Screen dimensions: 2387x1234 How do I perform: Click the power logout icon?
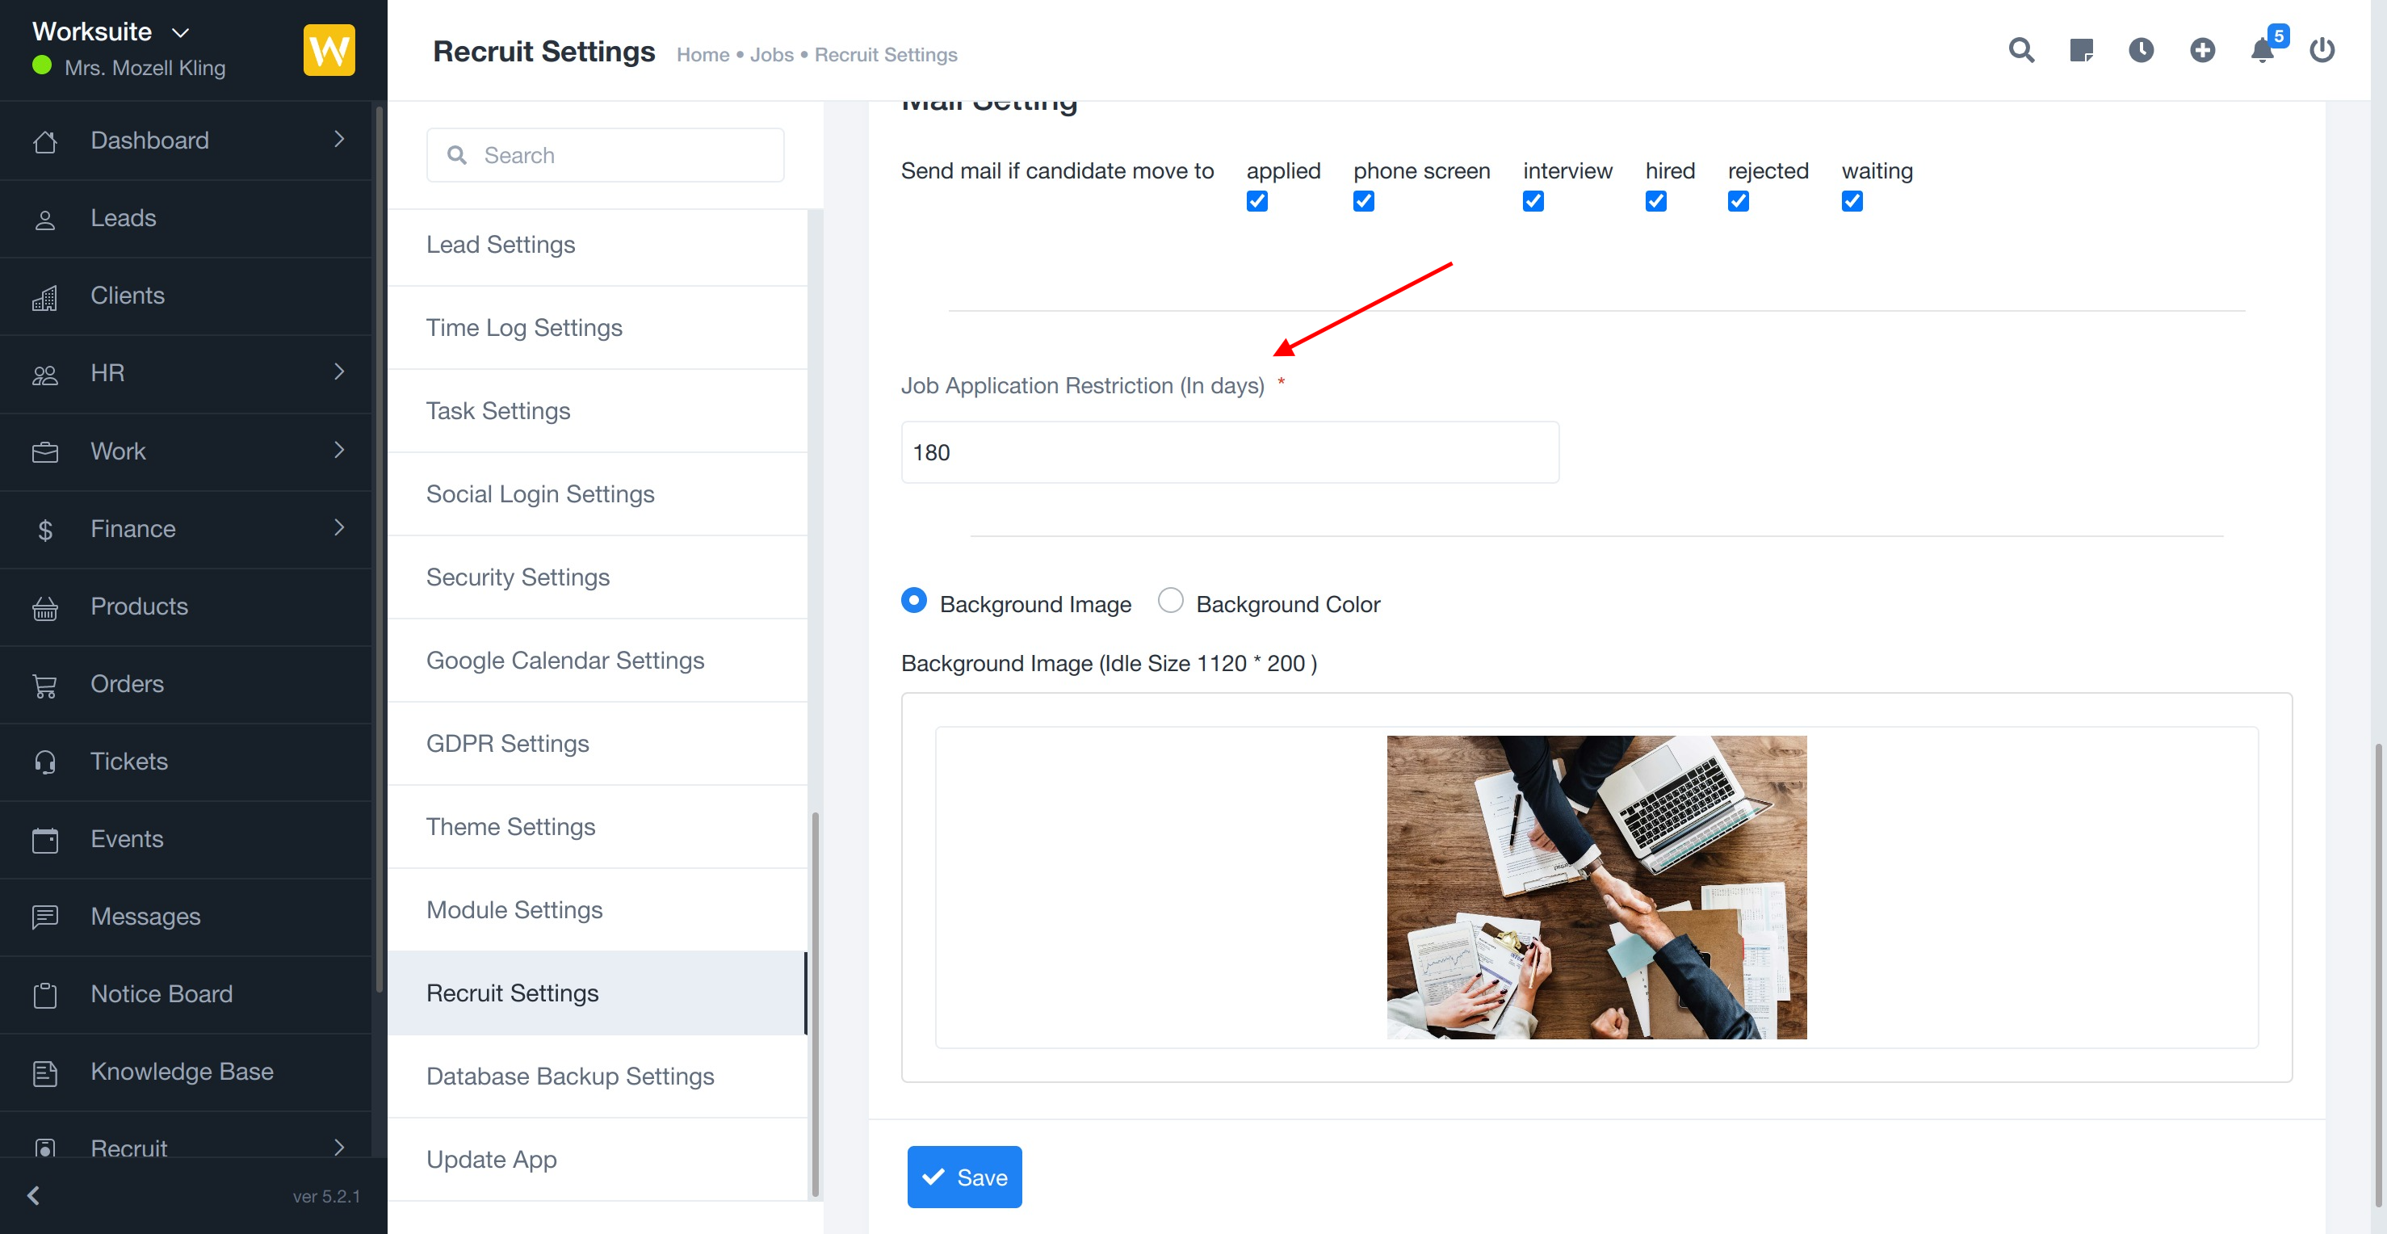pos(2322,50)
